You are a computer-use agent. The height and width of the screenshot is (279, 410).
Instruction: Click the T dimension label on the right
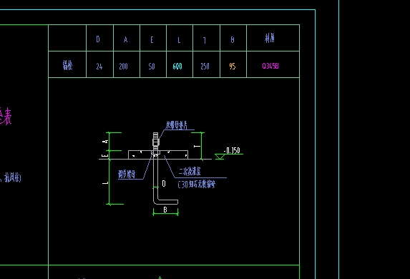(197, 146)
